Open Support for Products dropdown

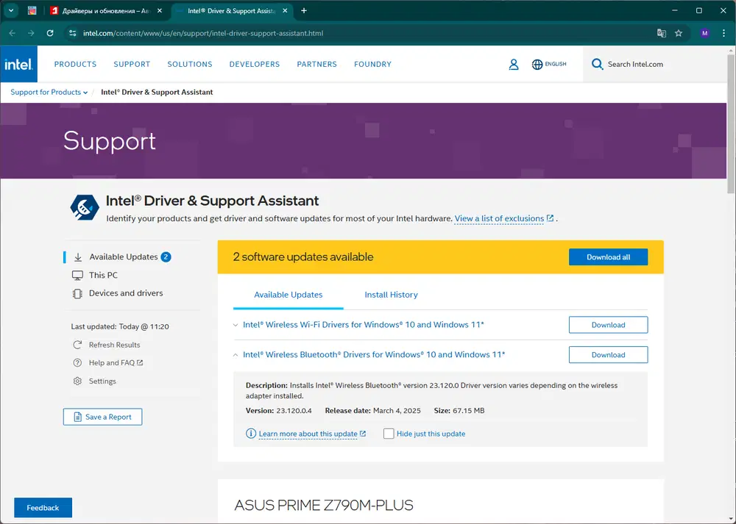click(x=49, y=93)
